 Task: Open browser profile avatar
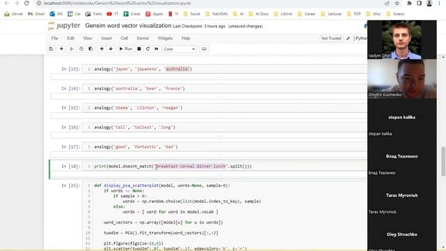pos(429,3)
